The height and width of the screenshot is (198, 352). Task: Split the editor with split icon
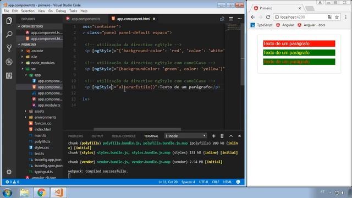[231, 19]
